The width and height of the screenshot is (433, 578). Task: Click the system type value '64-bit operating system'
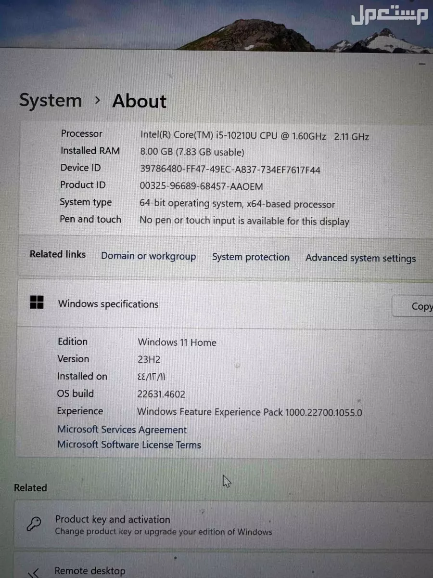pyautogui.click(x=237, y=204)
